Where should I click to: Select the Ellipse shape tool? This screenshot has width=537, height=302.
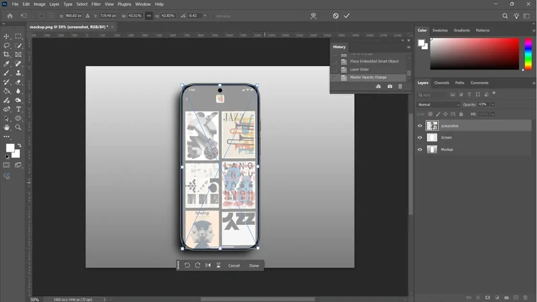[x=18, y=118]
